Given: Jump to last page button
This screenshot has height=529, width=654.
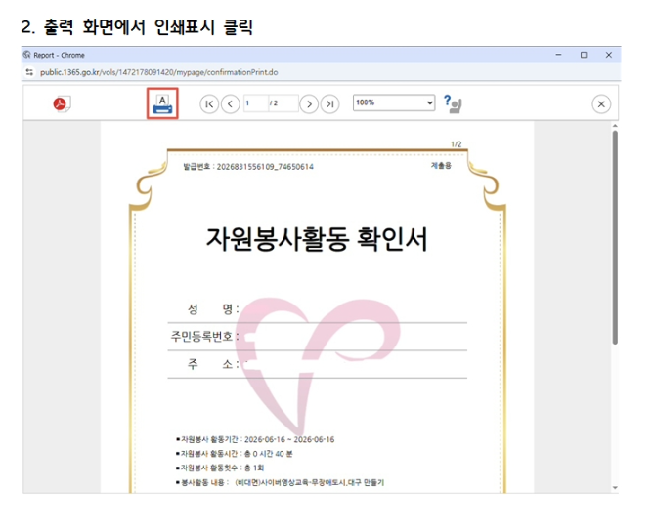Looking at the screenshot, I should click(x=329, y=103).
